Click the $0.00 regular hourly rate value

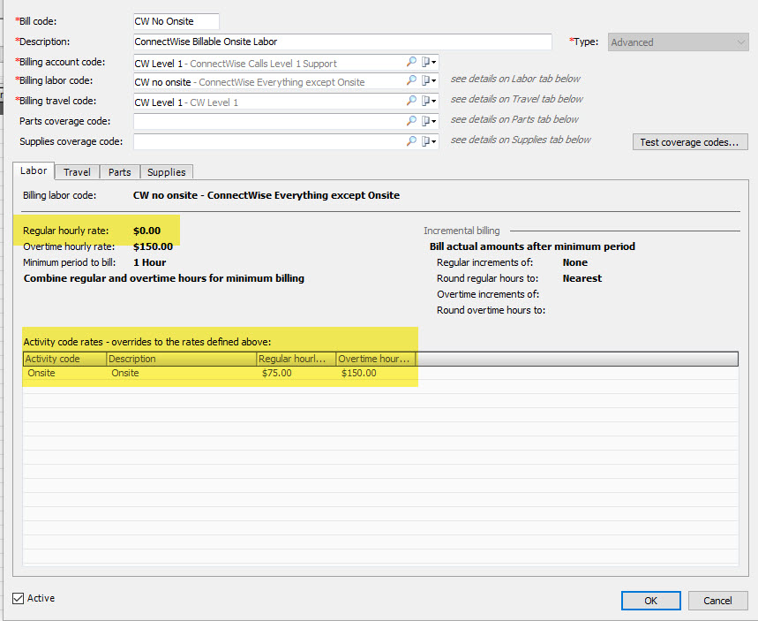click(147, 231)
